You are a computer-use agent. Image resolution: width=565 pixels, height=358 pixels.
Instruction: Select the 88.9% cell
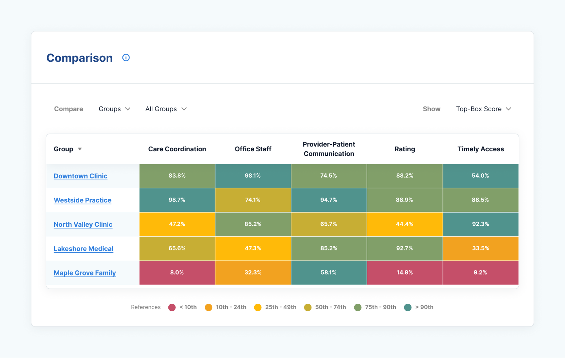[x=405, y=200]
